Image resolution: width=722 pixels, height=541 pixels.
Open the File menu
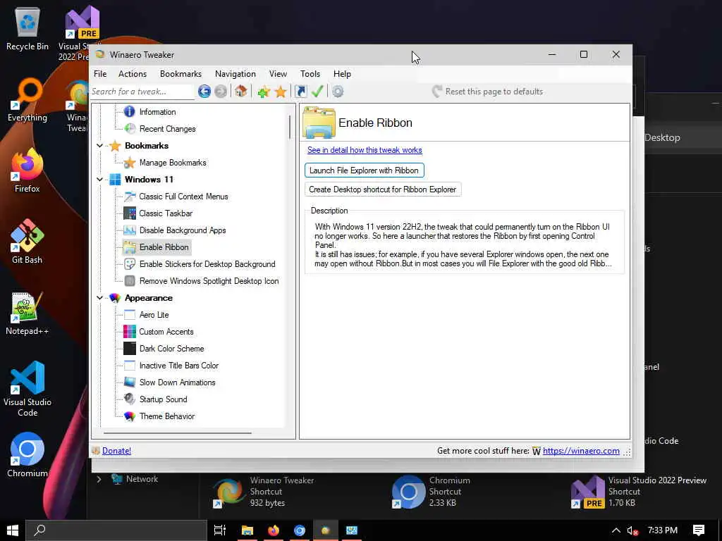pyautogui.click(x=100, y=73)
